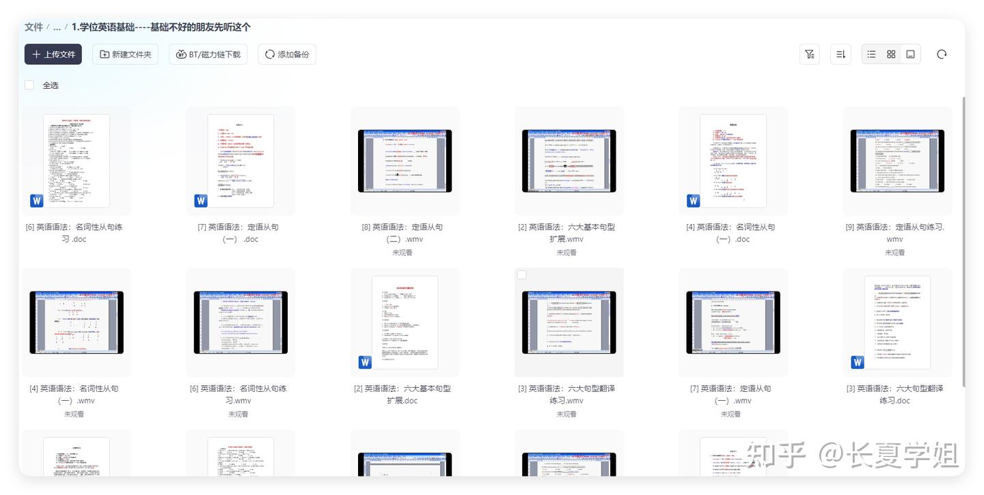984x495 pixels.
Task: Switch to grid view
Action: pyautogui.click(x=891, y=55)
